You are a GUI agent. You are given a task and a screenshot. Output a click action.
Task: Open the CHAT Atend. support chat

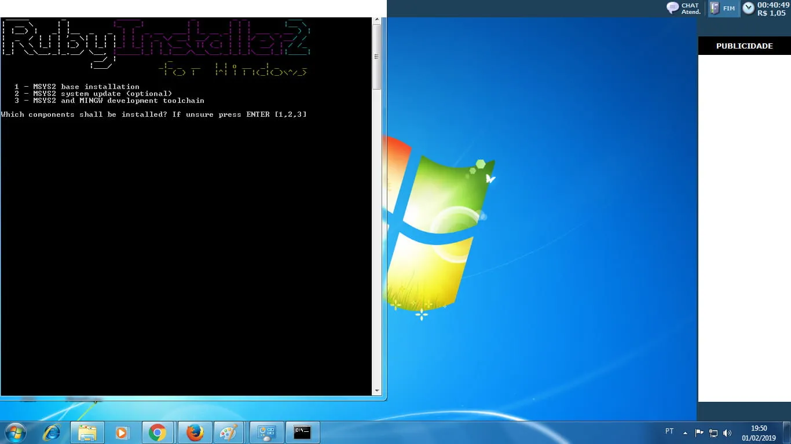point(683,8)
